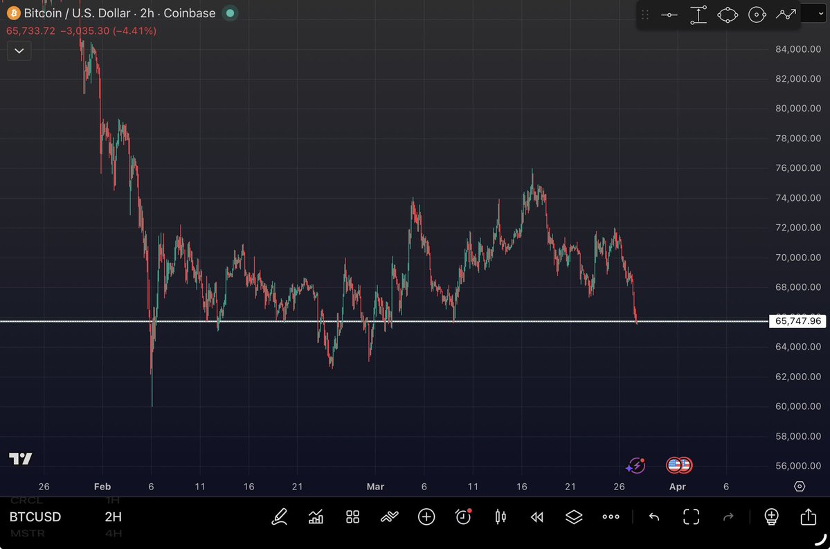Click the Feb date axis label

pos(102,487)
